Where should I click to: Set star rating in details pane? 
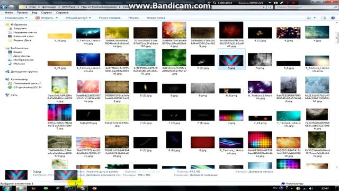pos(148,171)
